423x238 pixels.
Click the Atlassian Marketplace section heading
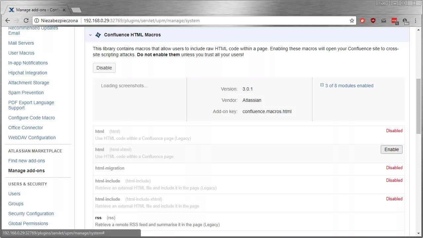point(35,151)
